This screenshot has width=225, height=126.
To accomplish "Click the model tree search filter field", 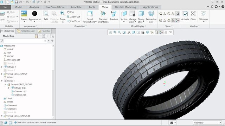I will point(25,41).
